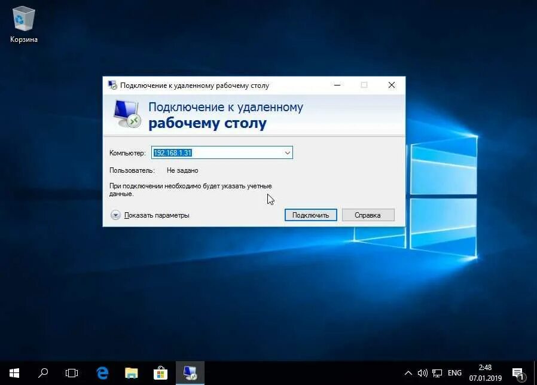537x385 pixels.
Task: Open the Recycle Bin (Корзина) desktop icon
Action: pos(24,25)
